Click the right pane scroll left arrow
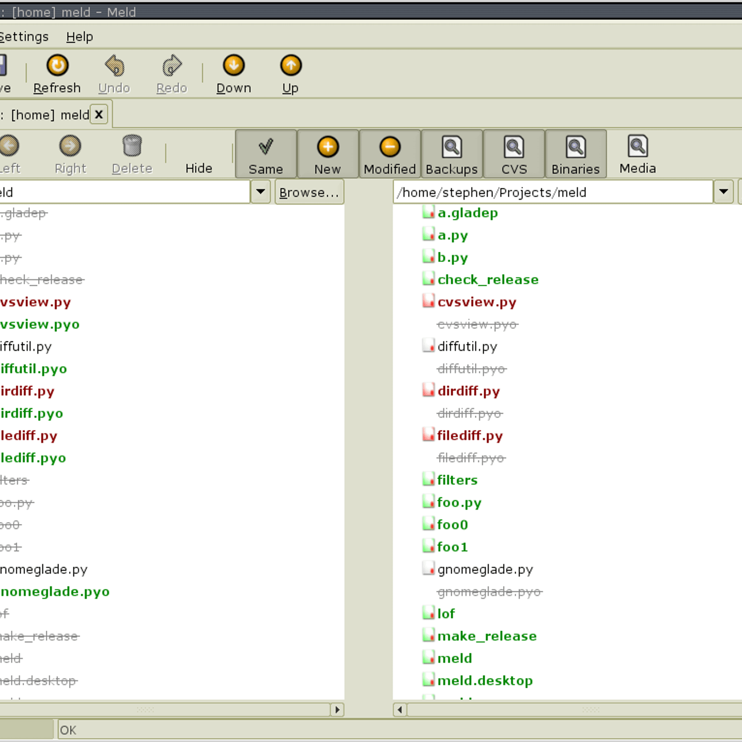Viewport: 742px width, 742px height. coord(400,710)
